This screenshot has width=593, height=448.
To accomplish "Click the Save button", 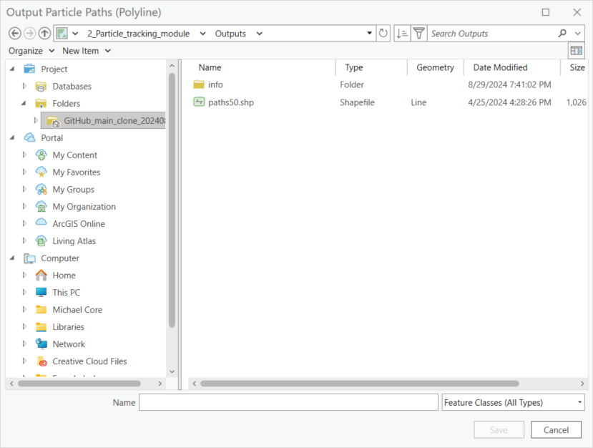I will 499,430.
